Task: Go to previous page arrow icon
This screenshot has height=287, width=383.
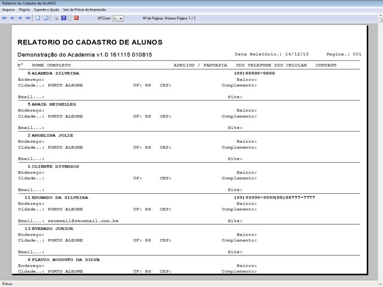Action: pos(12,18)
